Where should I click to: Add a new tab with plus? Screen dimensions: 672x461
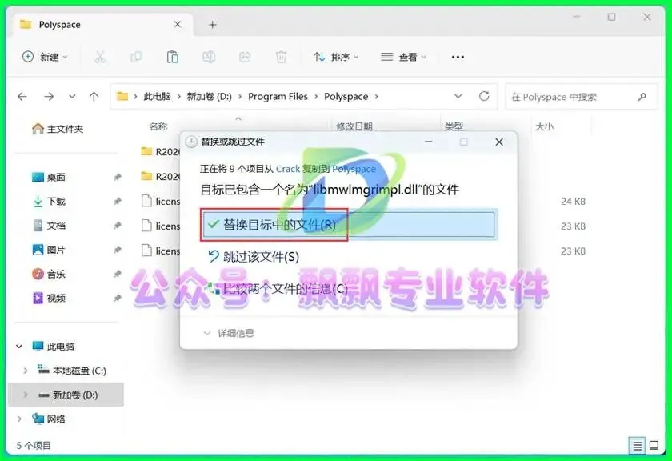212,25
